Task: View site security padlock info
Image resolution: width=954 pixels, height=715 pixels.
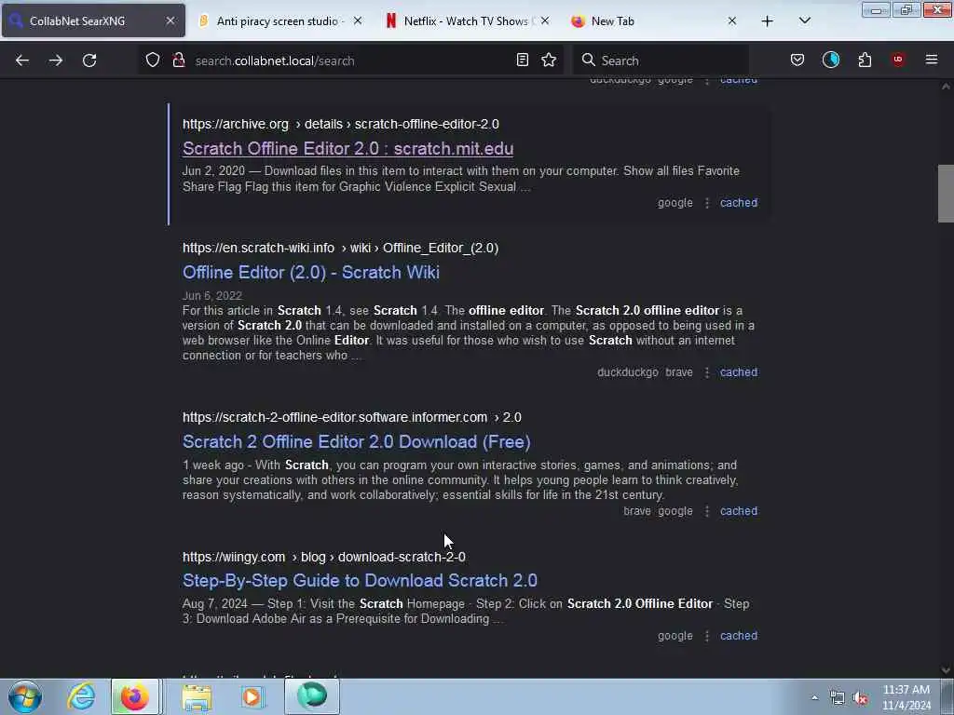Action: [178, 60]
